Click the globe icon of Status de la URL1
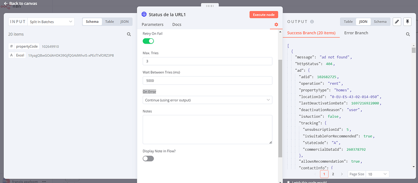Image resolution: width=418 pixels, height=183 pixels. [144, 14]
